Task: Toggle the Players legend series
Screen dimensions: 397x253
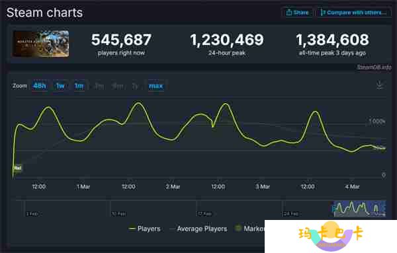Action: [144, 229]
